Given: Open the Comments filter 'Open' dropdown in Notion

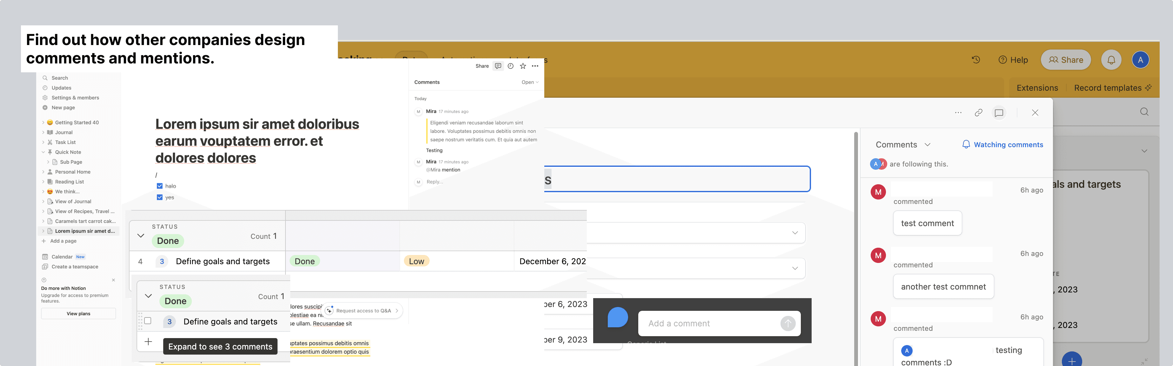Looking at the screenshot, I should click(x=530, y=82).
